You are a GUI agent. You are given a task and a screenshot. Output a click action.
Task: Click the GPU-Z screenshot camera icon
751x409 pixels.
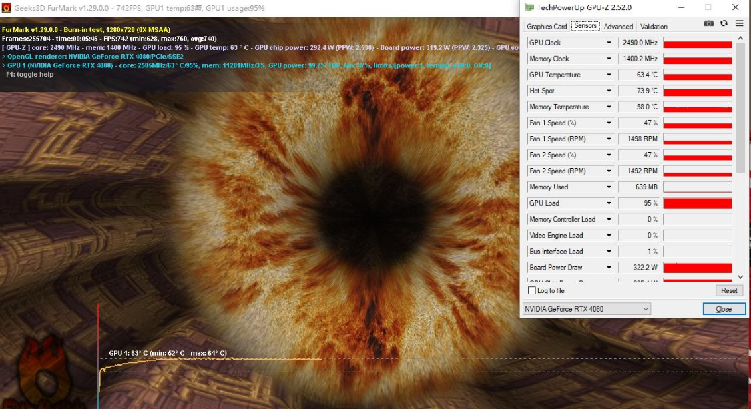[708, 23]
